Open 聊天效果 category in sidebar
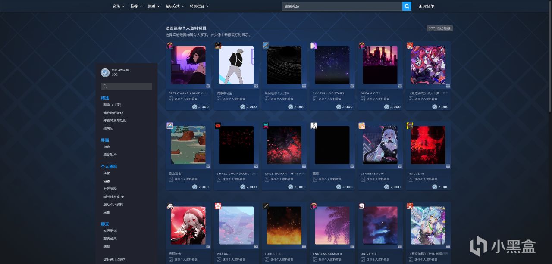The width and height of the screenshot is (552, 264). pos(110,239)
